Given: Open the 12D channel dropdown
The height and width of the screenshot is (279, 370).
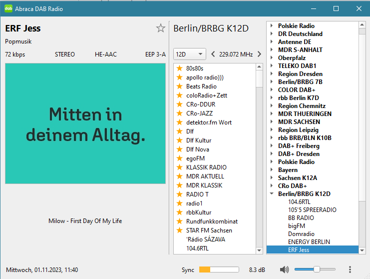Looking at the screenshot, I should (189, 54).
